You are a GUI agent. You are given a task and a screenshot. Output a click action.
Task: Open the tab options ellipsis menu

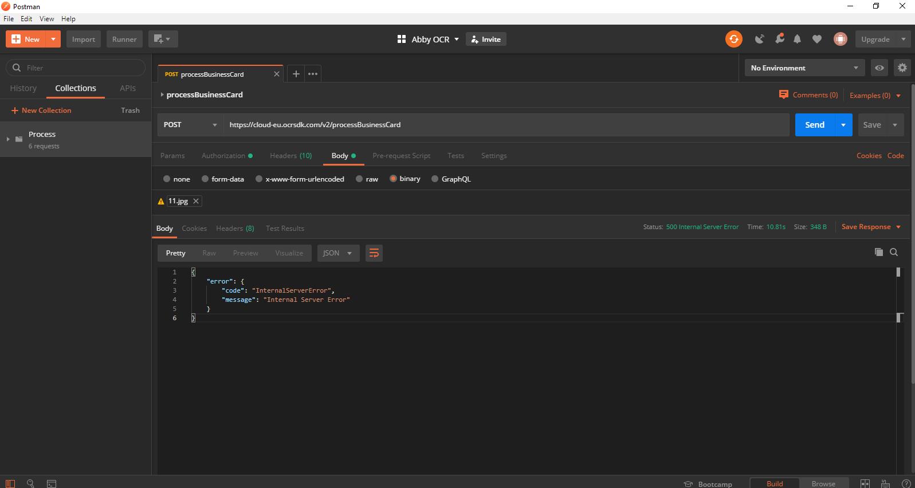(313, 74)
